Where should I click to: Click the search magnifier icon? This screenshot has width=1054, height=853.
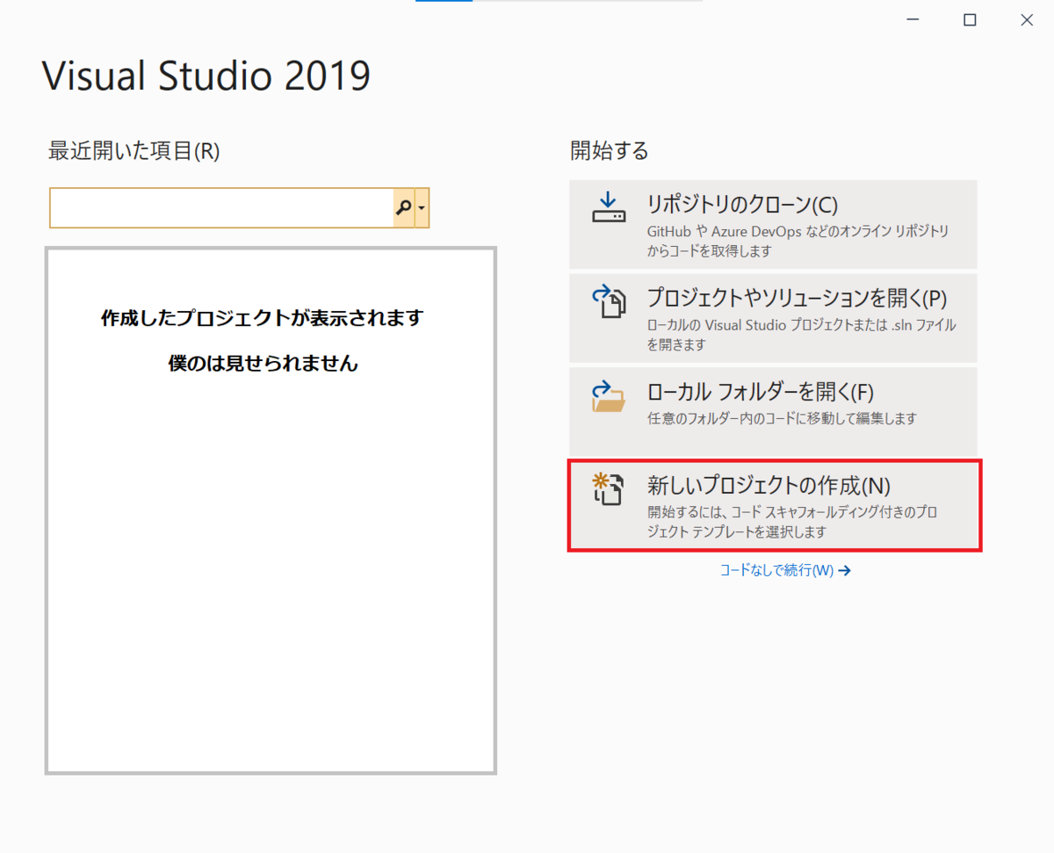pos(403,208)
